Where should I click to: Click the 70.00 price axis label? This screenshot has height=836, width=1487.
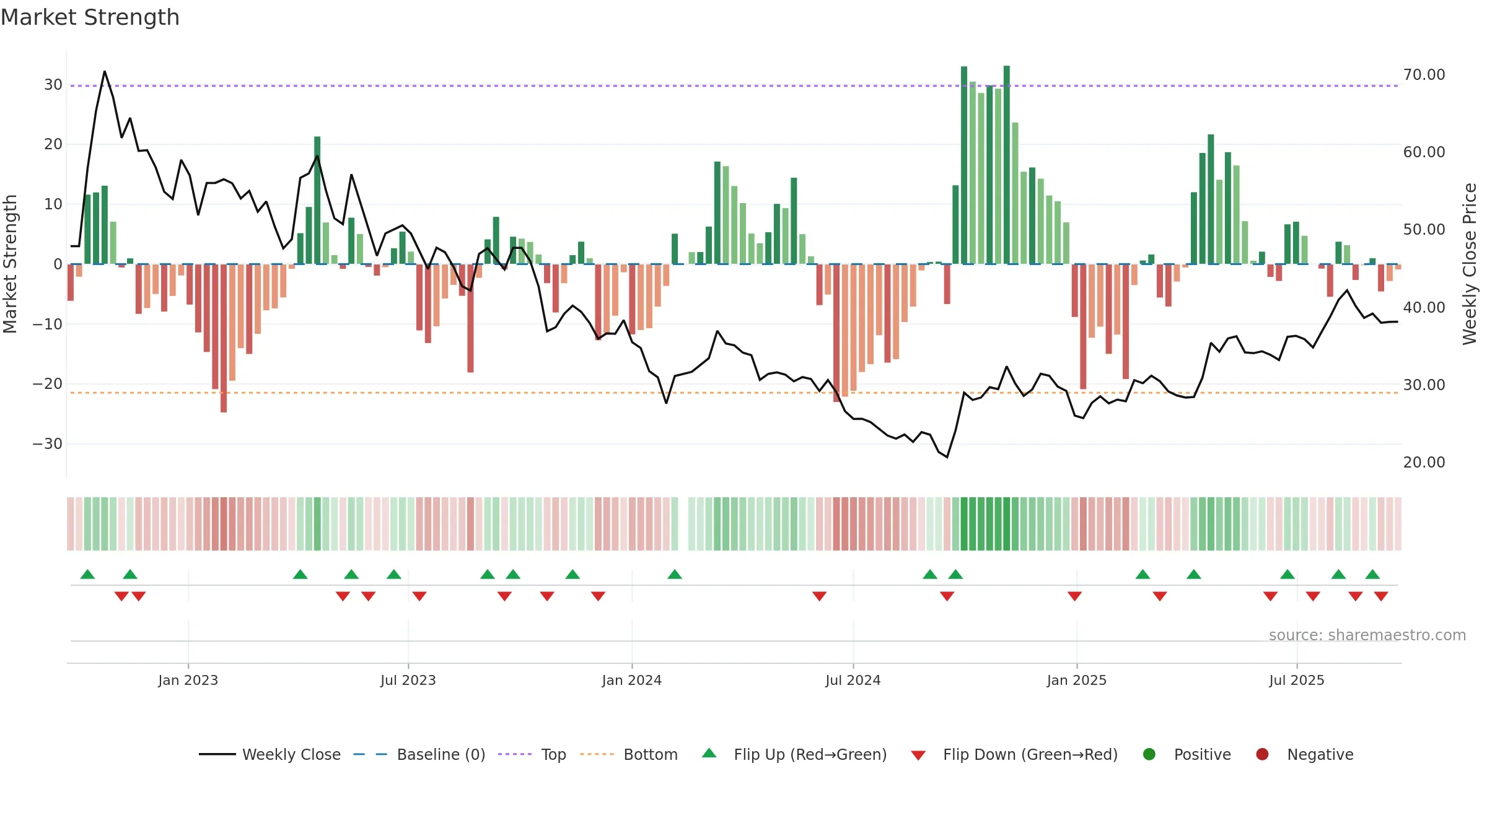1424,75
